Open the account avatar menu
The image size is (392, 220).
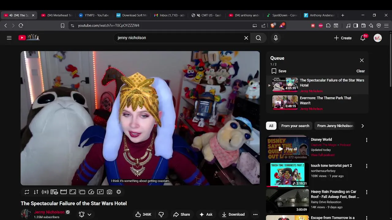pyautogui.click(x=378, y=38)
